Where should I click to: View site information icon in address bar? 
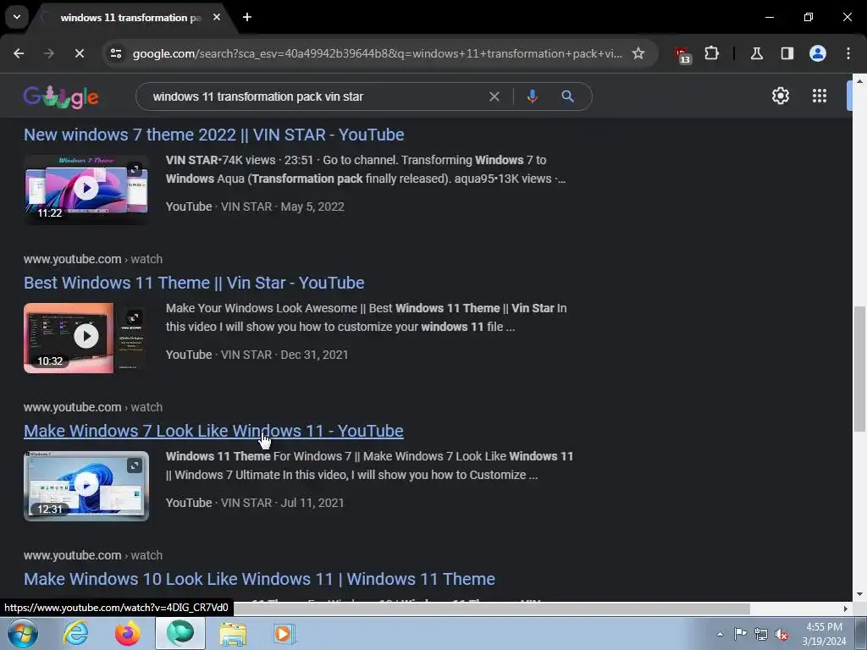pyautogui.click(x=116, y=53)
